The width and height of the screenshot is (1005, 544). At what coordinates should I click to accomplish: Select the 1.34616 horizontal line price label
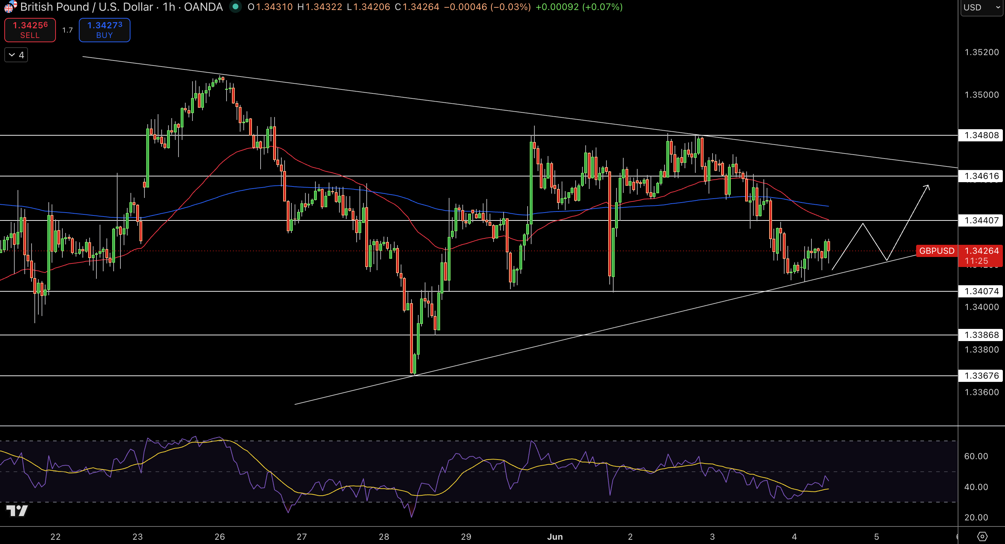click(x=981, y=176)
